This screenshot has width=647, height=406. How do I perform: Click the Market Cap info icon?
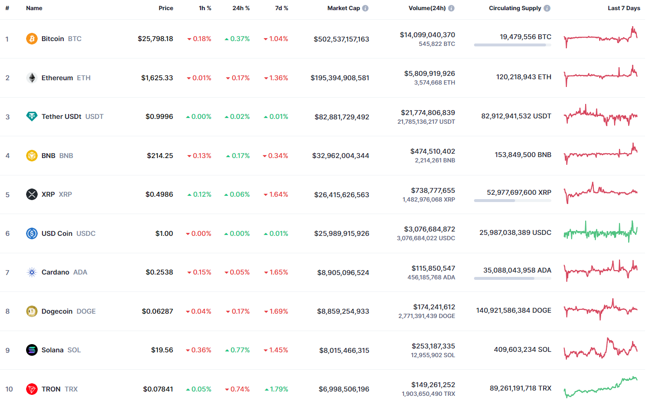pos(365,8)
